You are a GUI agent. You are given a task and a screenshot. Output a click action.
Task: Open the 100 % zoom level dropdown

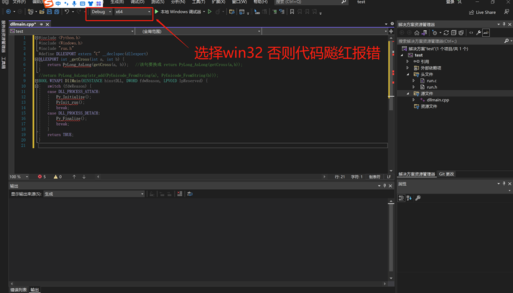pos(19,177)
